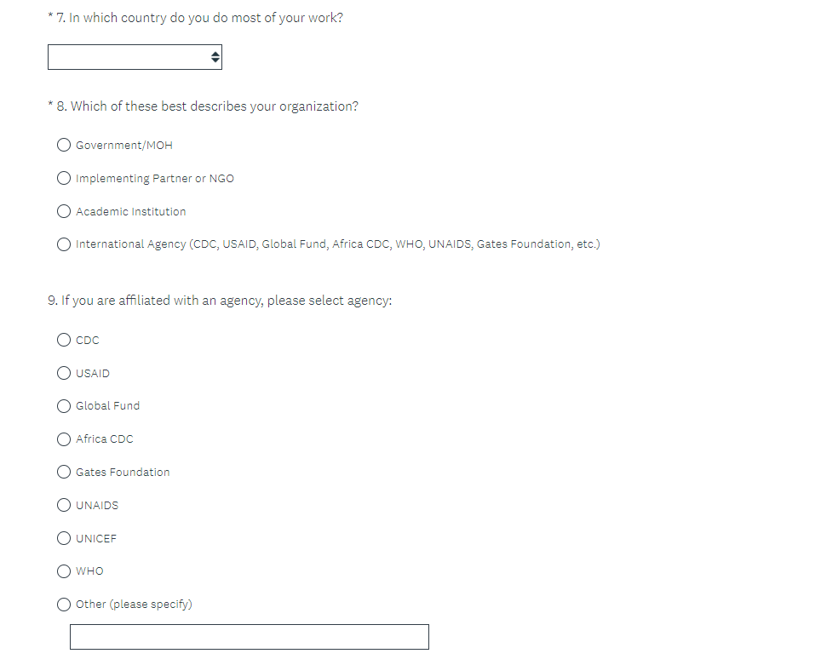Click the Academic Institution label
The width and height of the screenshot is (821, 665).
[x=130, y=212]
